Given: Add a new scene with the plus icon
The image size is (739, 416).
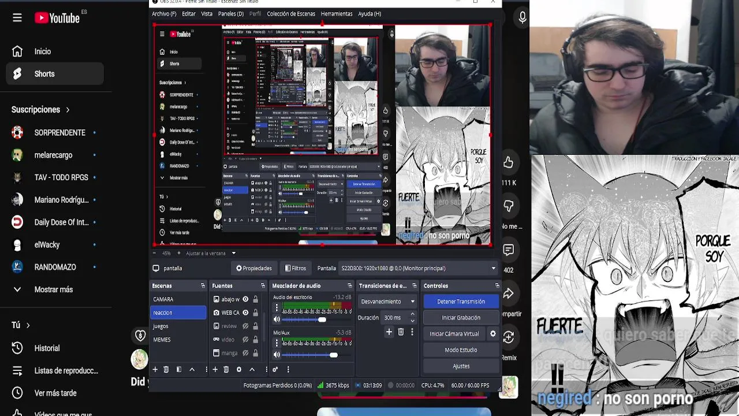Looking at the screenshot, I should click(x=155, y=369).
